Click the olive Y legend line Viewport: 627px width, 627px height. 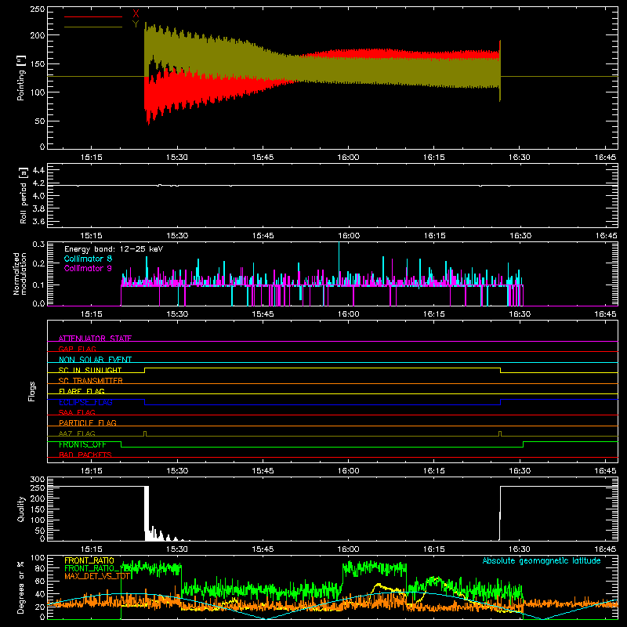click(93, 27)
